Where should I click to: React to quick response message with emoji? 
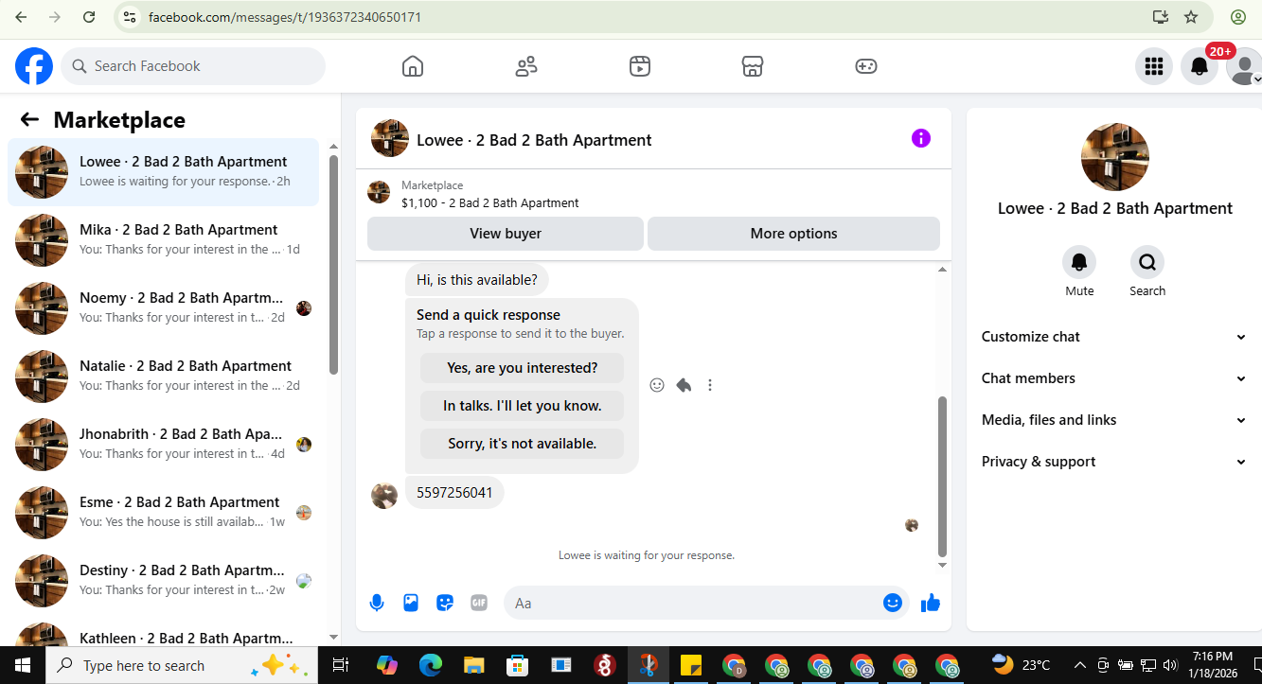pyautogui.click(x=657, y=385)
